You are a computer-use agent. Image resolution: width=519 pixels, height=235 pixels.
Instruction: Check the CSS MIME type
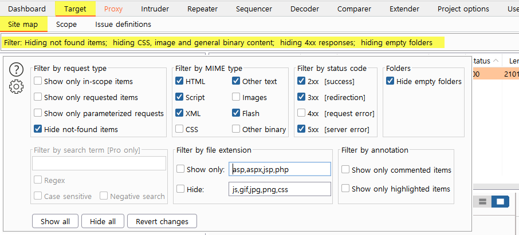pos(179,129)
